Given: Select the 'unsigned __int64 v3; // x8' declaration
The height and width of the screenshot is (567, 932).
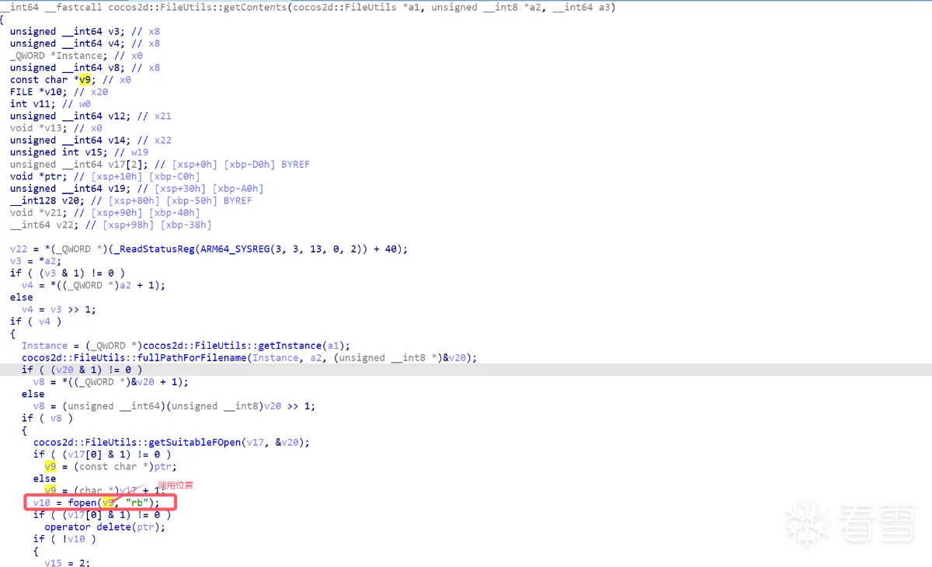Looking at the screenshot, I should point(85,32).
